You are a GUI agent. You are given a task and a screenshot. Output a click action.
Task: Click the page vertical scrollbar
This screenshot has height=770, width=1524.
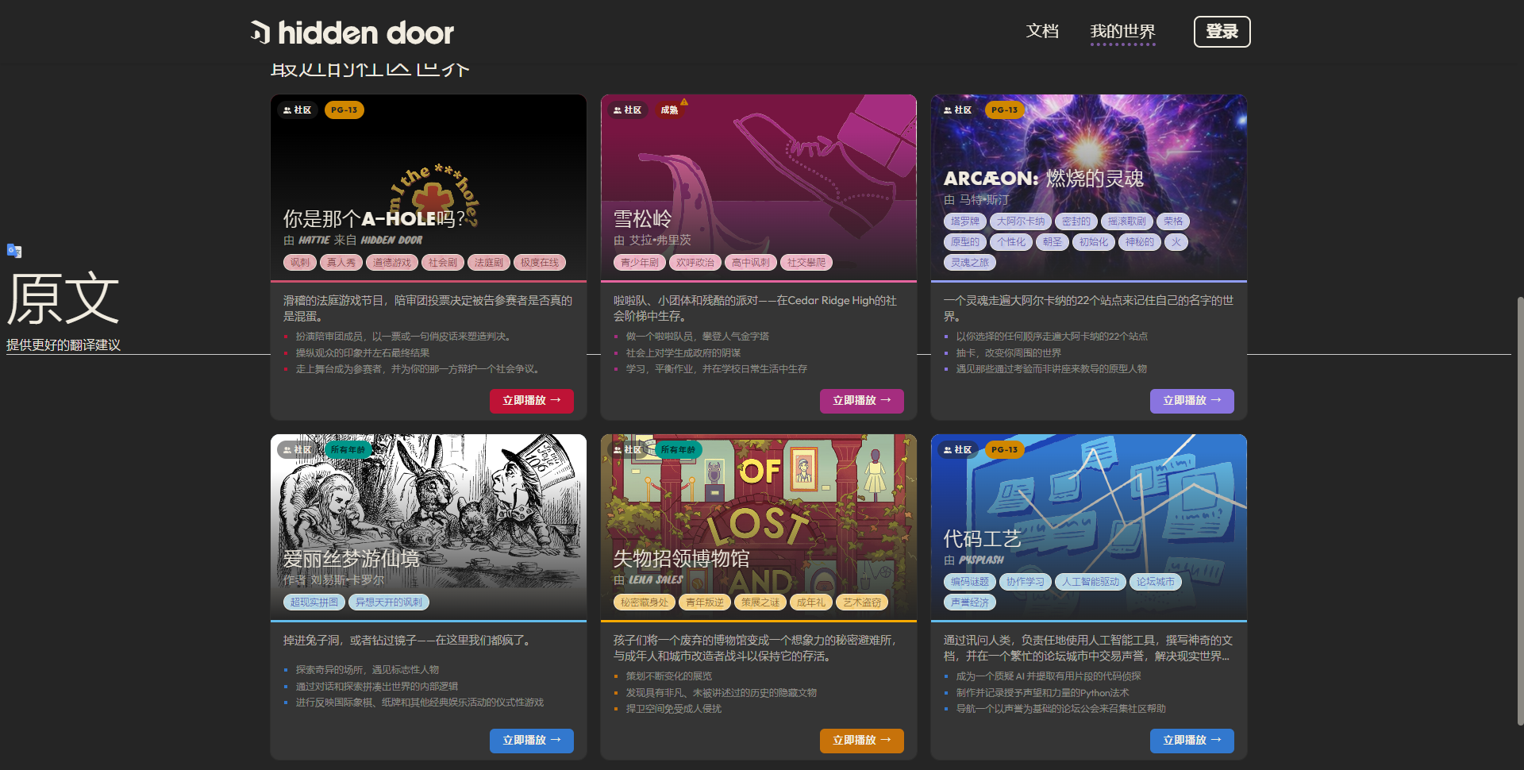[1520, 510]
